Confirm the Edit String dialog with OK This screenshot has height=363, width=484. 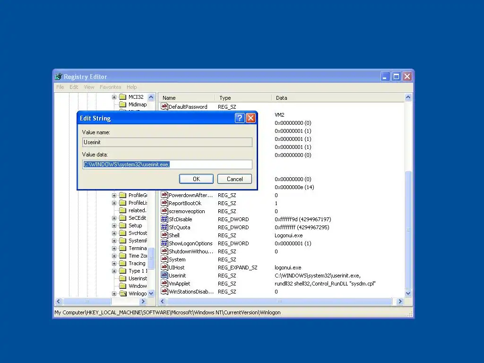(x=196, y=179)
